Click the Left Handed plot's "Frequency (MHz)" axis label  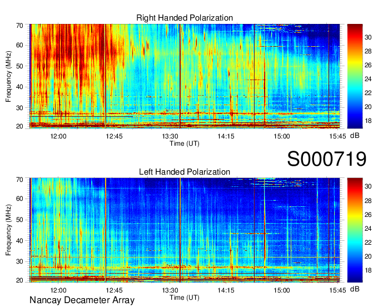[x=8, y=230]
